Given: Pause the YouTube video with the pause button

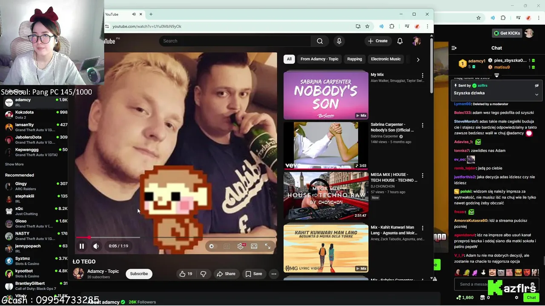Looking at the screenshot, I should click(x=82, y=246).
